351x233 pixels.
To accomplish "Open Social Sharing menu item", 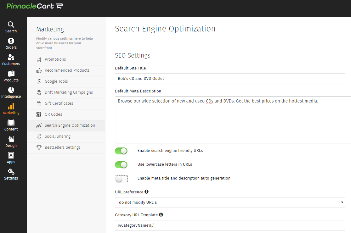I will [x=66, y=136].
